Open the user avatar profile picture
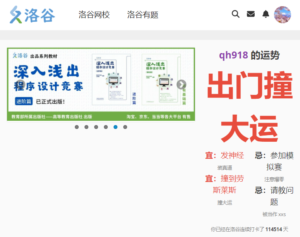 (x=283, y=15)
